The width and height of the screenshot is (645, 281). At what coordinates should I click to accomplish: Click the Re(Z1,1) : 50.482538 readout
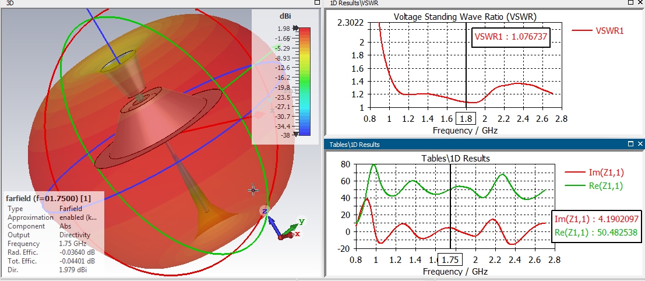(x=595, y=233)
